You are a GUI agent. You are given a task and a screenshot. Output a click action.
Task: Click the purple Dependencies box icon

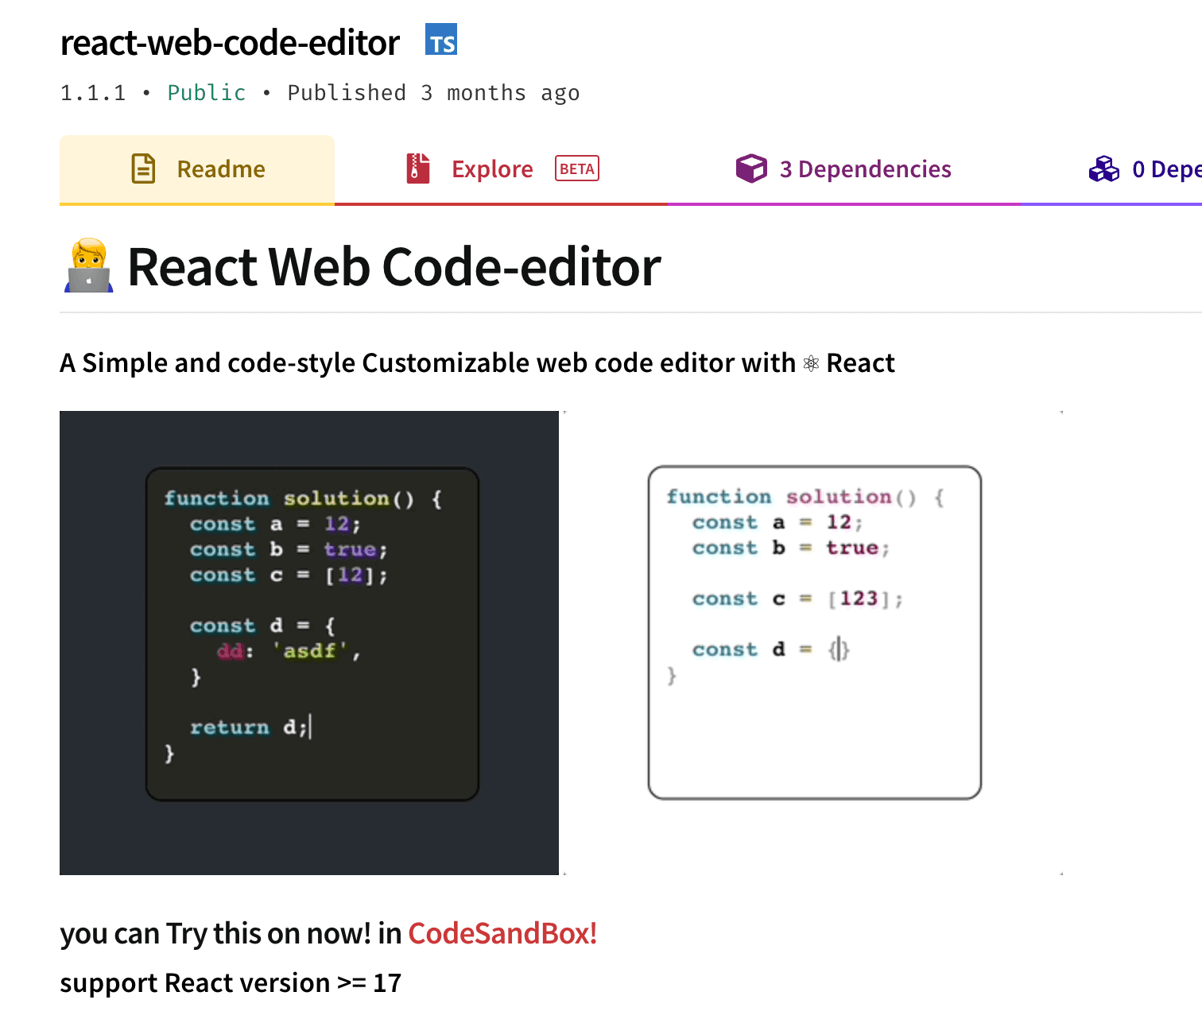click(750, 169)
